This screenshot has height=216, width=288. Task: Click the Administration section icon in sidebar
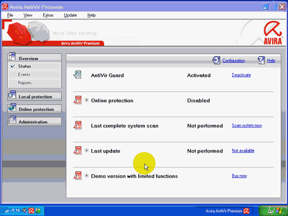(x=12, y=121)
